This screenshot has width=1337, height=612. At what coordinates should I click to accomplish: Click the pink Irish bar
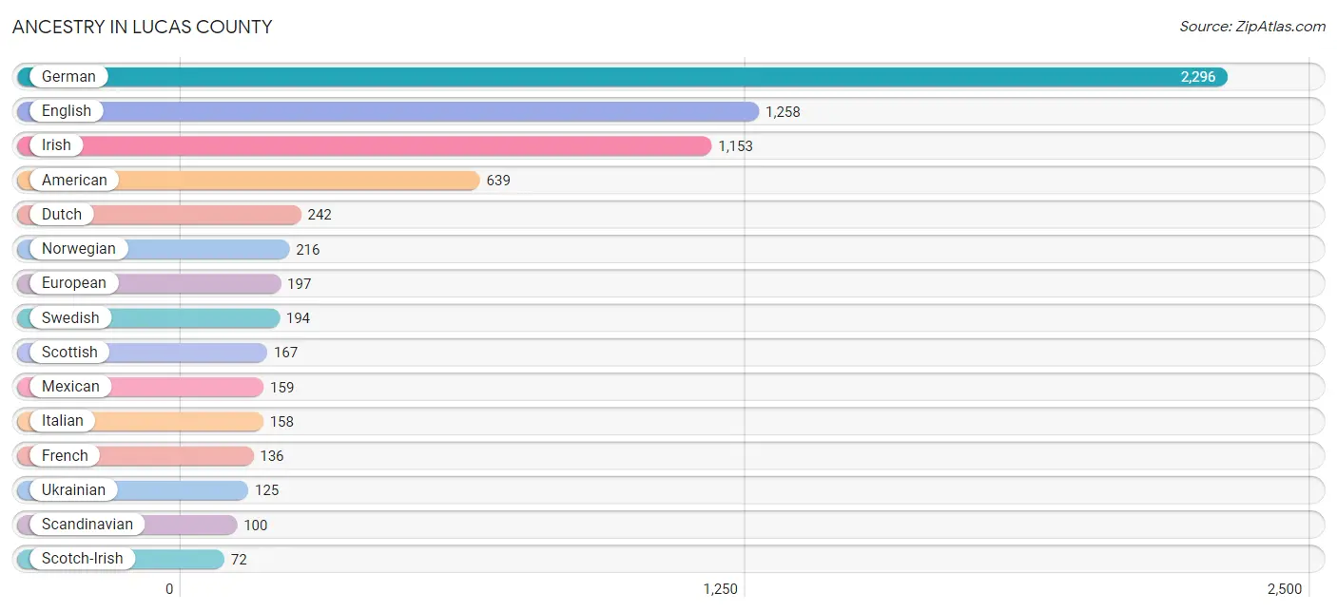tap(364, 145)
